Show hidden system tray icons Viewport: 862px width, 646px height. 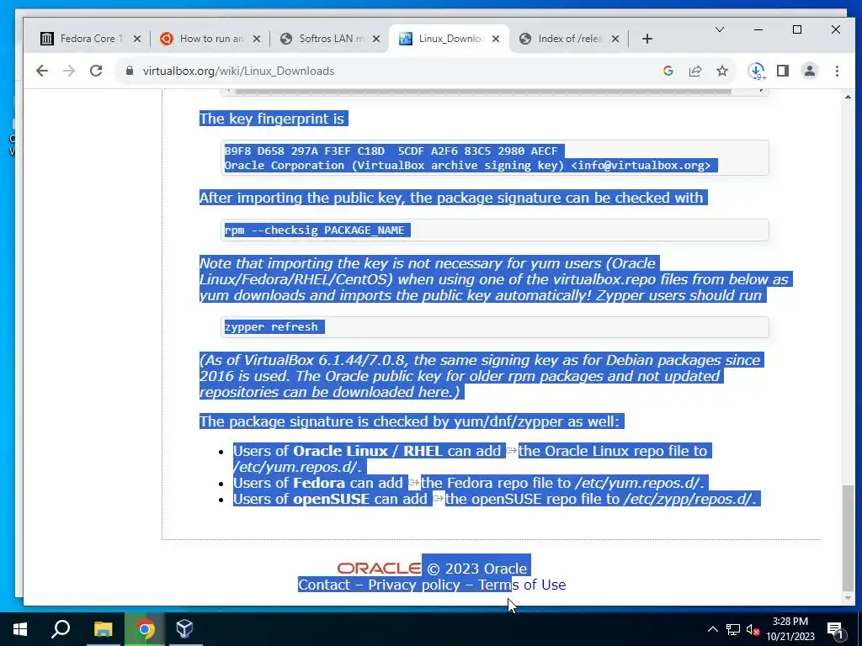[712, 629]
